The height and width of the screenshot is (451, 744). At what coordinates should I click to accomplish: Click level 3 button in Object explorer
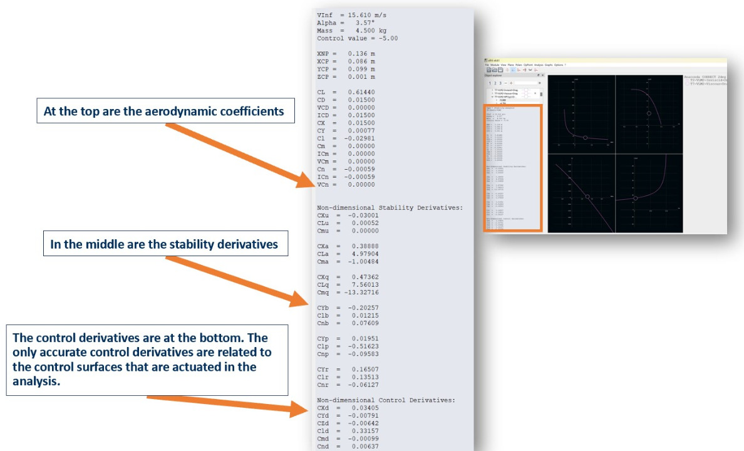pyautogui.click(x=499, y=83)
